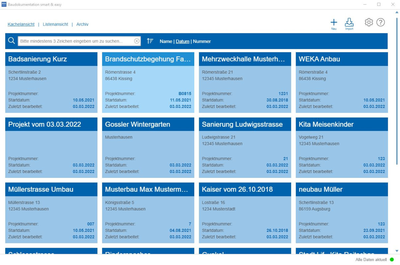Click Projektnummer 123 on neubau Müller

(381, 224)
